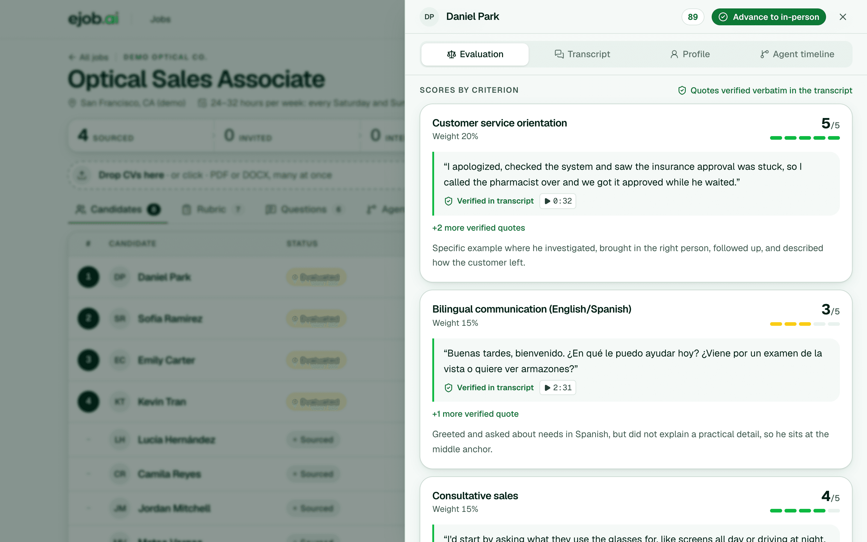This screenshot has width=867, height=542.
Task: Click the Customer service score bar
Action: pyautogui.click(x=805, y=138)
